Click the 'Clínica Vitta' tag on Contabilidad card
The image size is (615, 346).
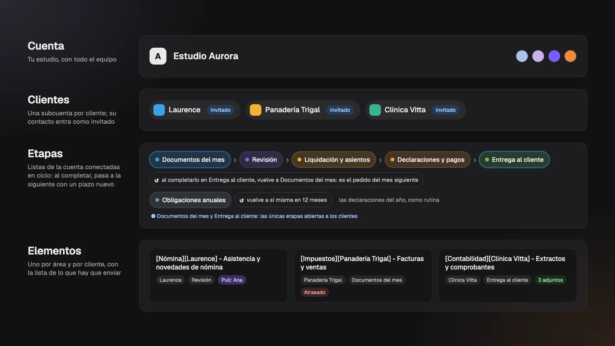coord(462,280)
